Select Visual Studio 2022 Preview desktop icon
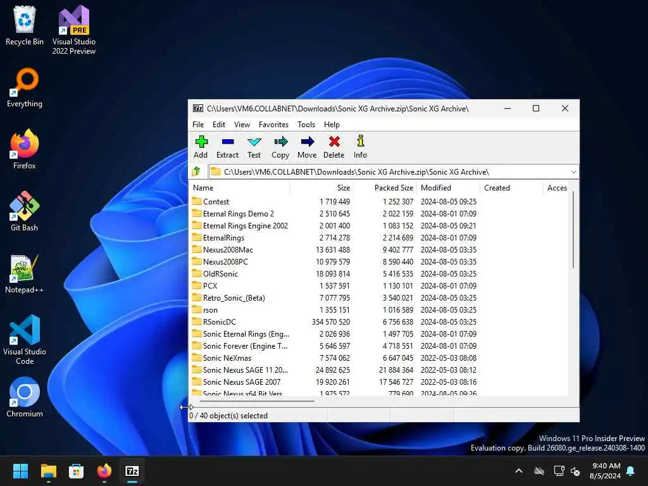Viewport: 648px width, 486px height. tap(74, 30)
